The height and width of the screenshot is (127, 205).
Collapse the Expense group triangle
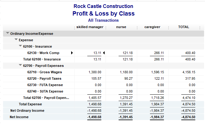(16, 39)
